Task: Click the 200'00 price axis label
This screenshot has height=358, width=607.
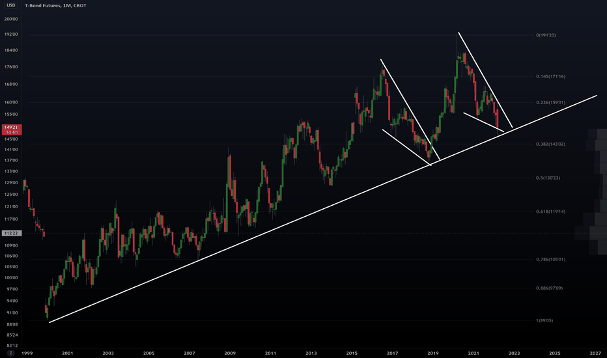Action: pyautogui.click(x=11, y=19)
